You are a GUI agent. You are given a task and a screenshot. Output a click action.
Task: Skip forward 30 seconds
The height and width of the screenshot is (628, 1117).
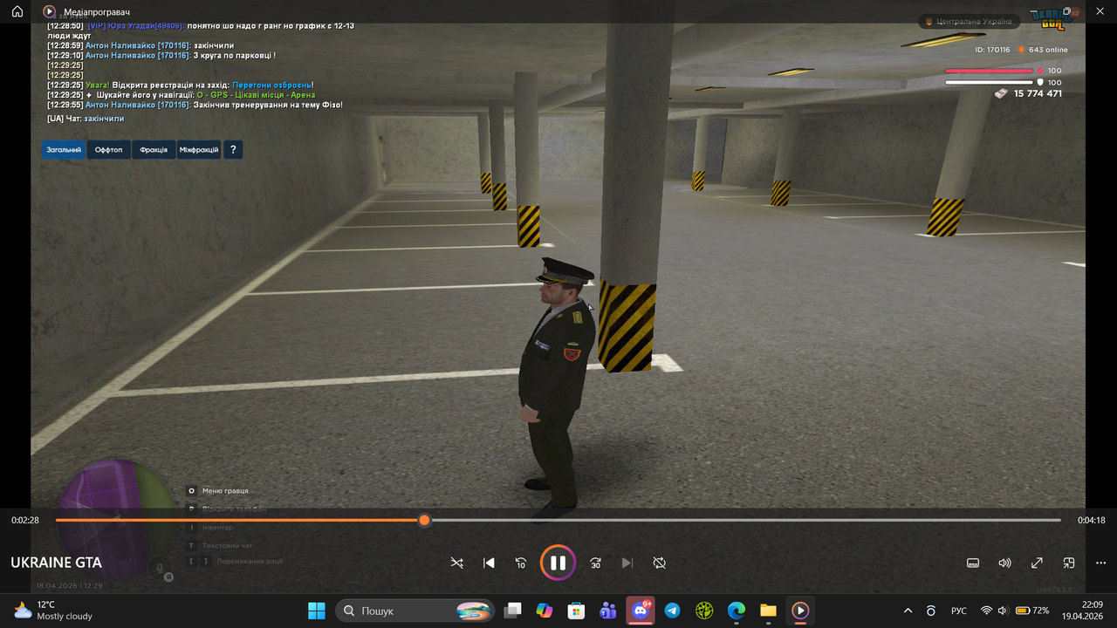coord(595,563)
